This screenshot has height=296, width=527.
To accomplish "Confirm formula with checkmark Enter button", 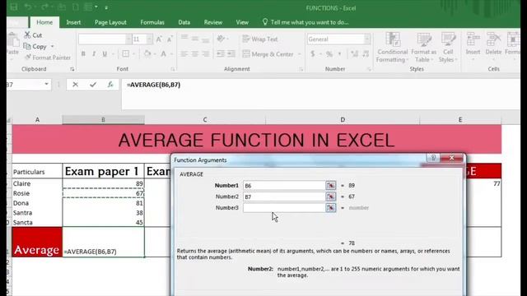I will click(93, 85).
